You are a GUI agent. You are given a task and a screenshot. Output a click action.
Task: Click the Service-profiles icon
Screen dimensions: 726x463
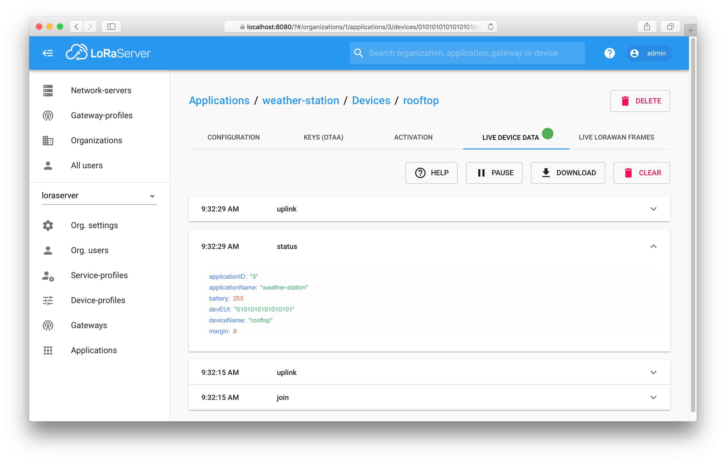click(x=48, y=276)
